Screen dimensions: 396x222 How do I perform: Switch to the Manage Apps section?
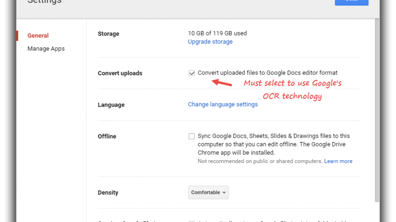pyautogui.click(x=46, y=48)
